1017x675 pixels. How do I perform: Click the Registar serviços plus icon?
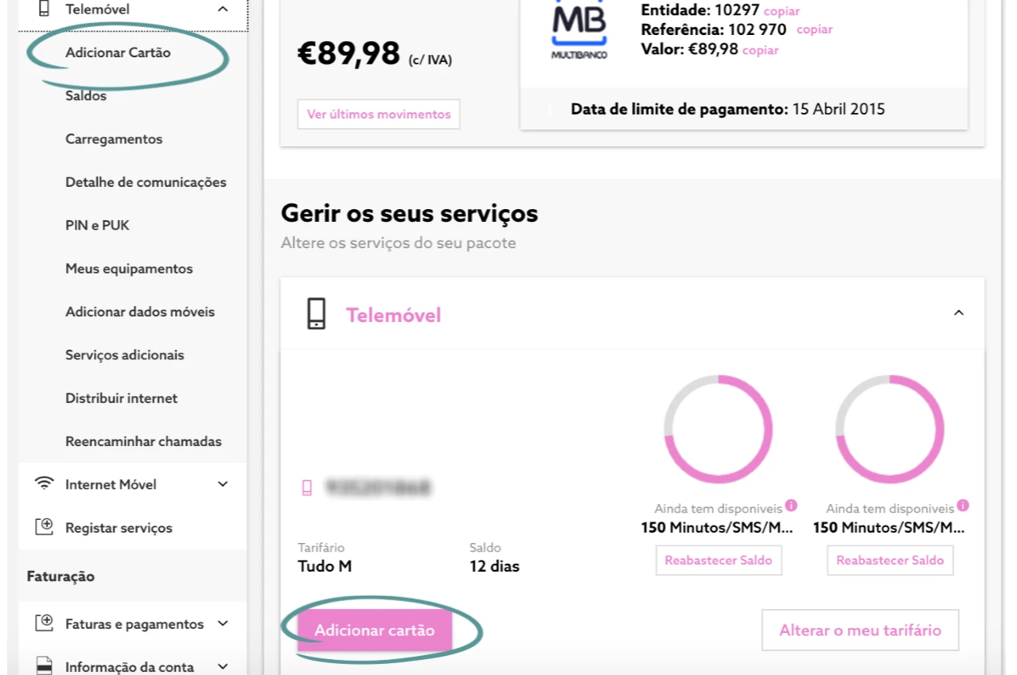point(45,527)
